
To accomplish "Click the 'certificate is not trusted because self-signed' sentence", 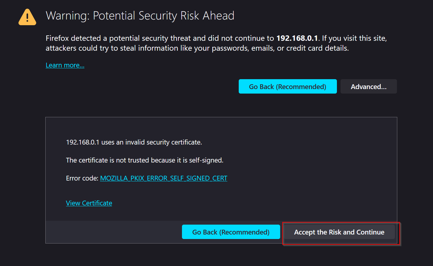I will point(145,160).
